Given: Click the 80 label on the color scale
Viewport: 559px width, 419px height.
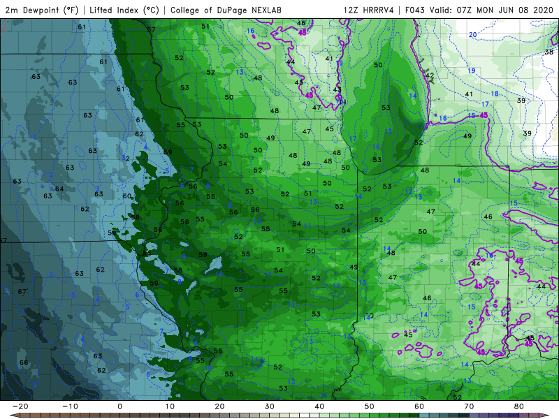Looking at the screenshot, I should tap(519, 406).
